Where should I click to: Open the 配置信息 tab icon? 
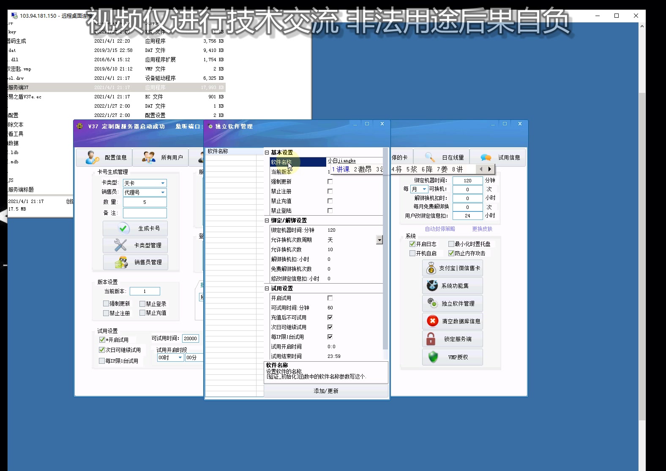click(x=92, y=157)
